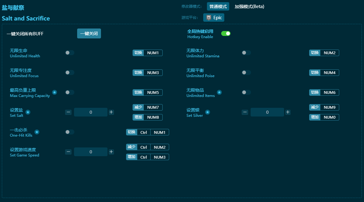
Task: Enable the Unlimited Health toggle
Action: (x=70, y=53)
